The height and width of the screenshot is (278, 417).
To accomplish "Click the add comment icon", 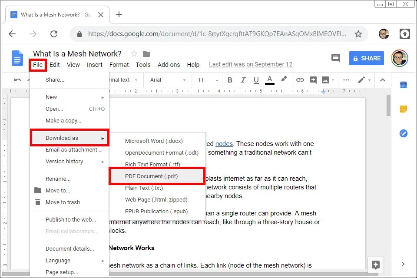I will coord(313,80).
